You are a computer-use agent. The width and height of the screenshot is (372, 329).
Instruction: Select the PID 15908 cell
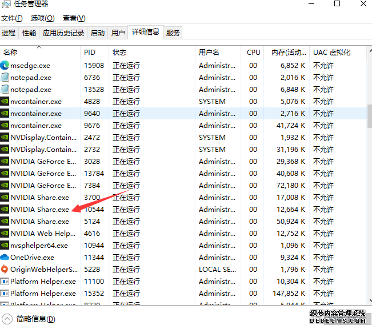(x=94, y=66)
